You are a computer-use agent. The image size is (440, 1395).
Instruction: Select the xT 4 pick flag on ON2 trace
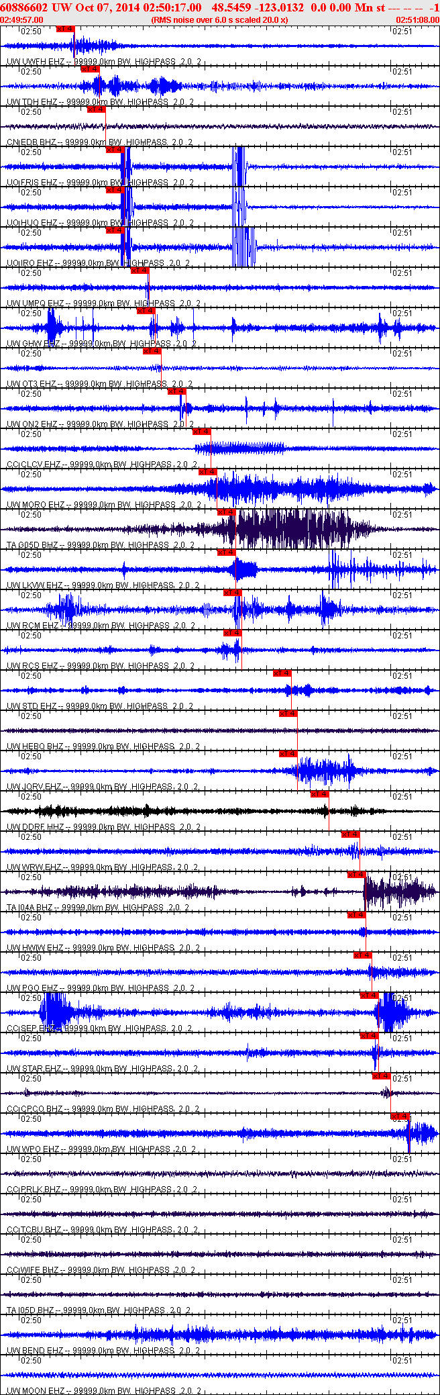click(177, 391)
